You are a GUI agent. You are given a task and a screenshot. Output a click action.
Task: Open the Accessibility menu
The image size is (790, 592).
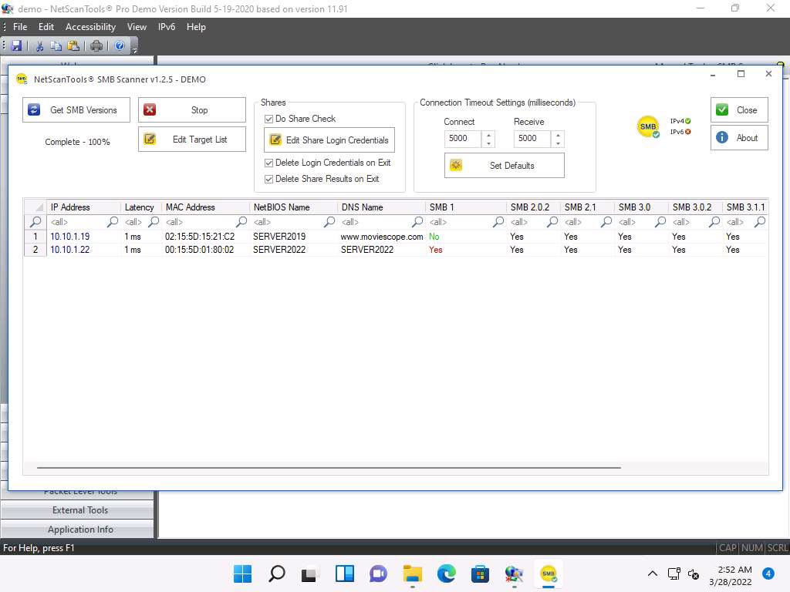[90, 27]
